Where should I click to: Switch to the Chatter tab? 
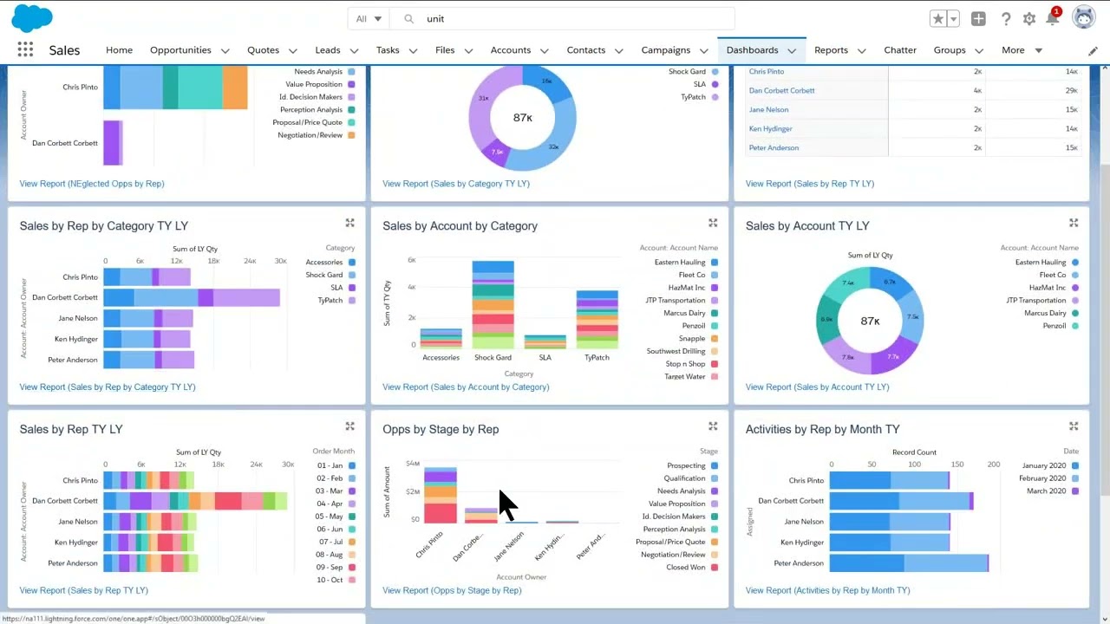(x=900, y=50)
